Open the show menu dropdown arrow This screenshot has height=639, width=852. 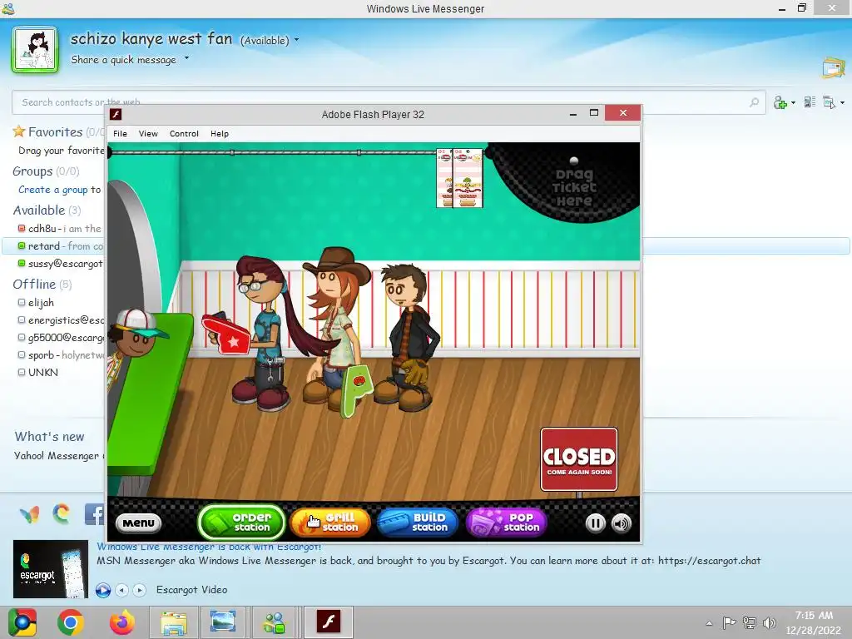tap(842, 102)
